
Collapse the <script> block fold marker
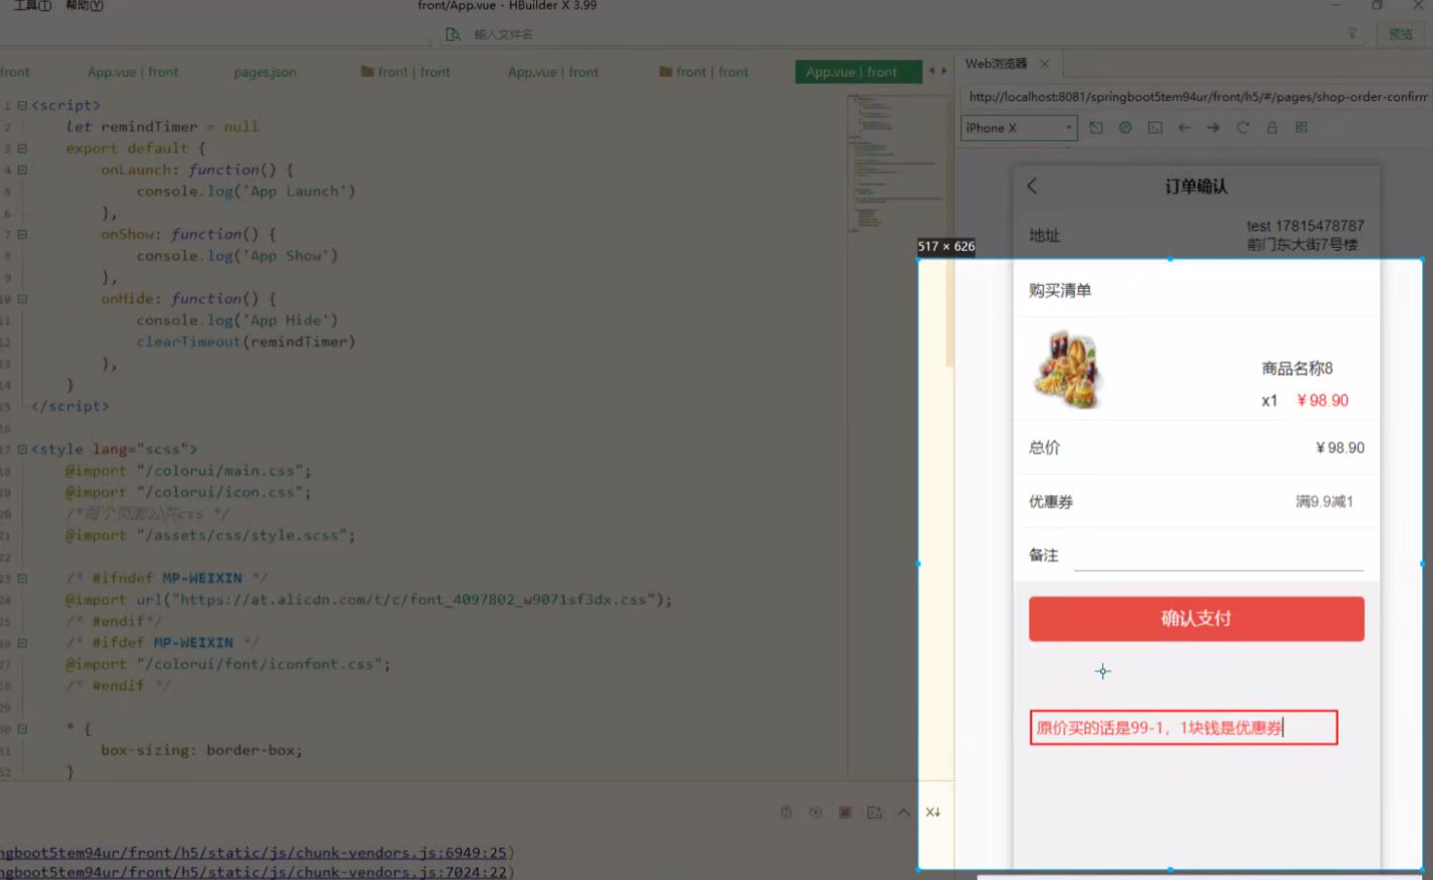(x=21, y=106)
